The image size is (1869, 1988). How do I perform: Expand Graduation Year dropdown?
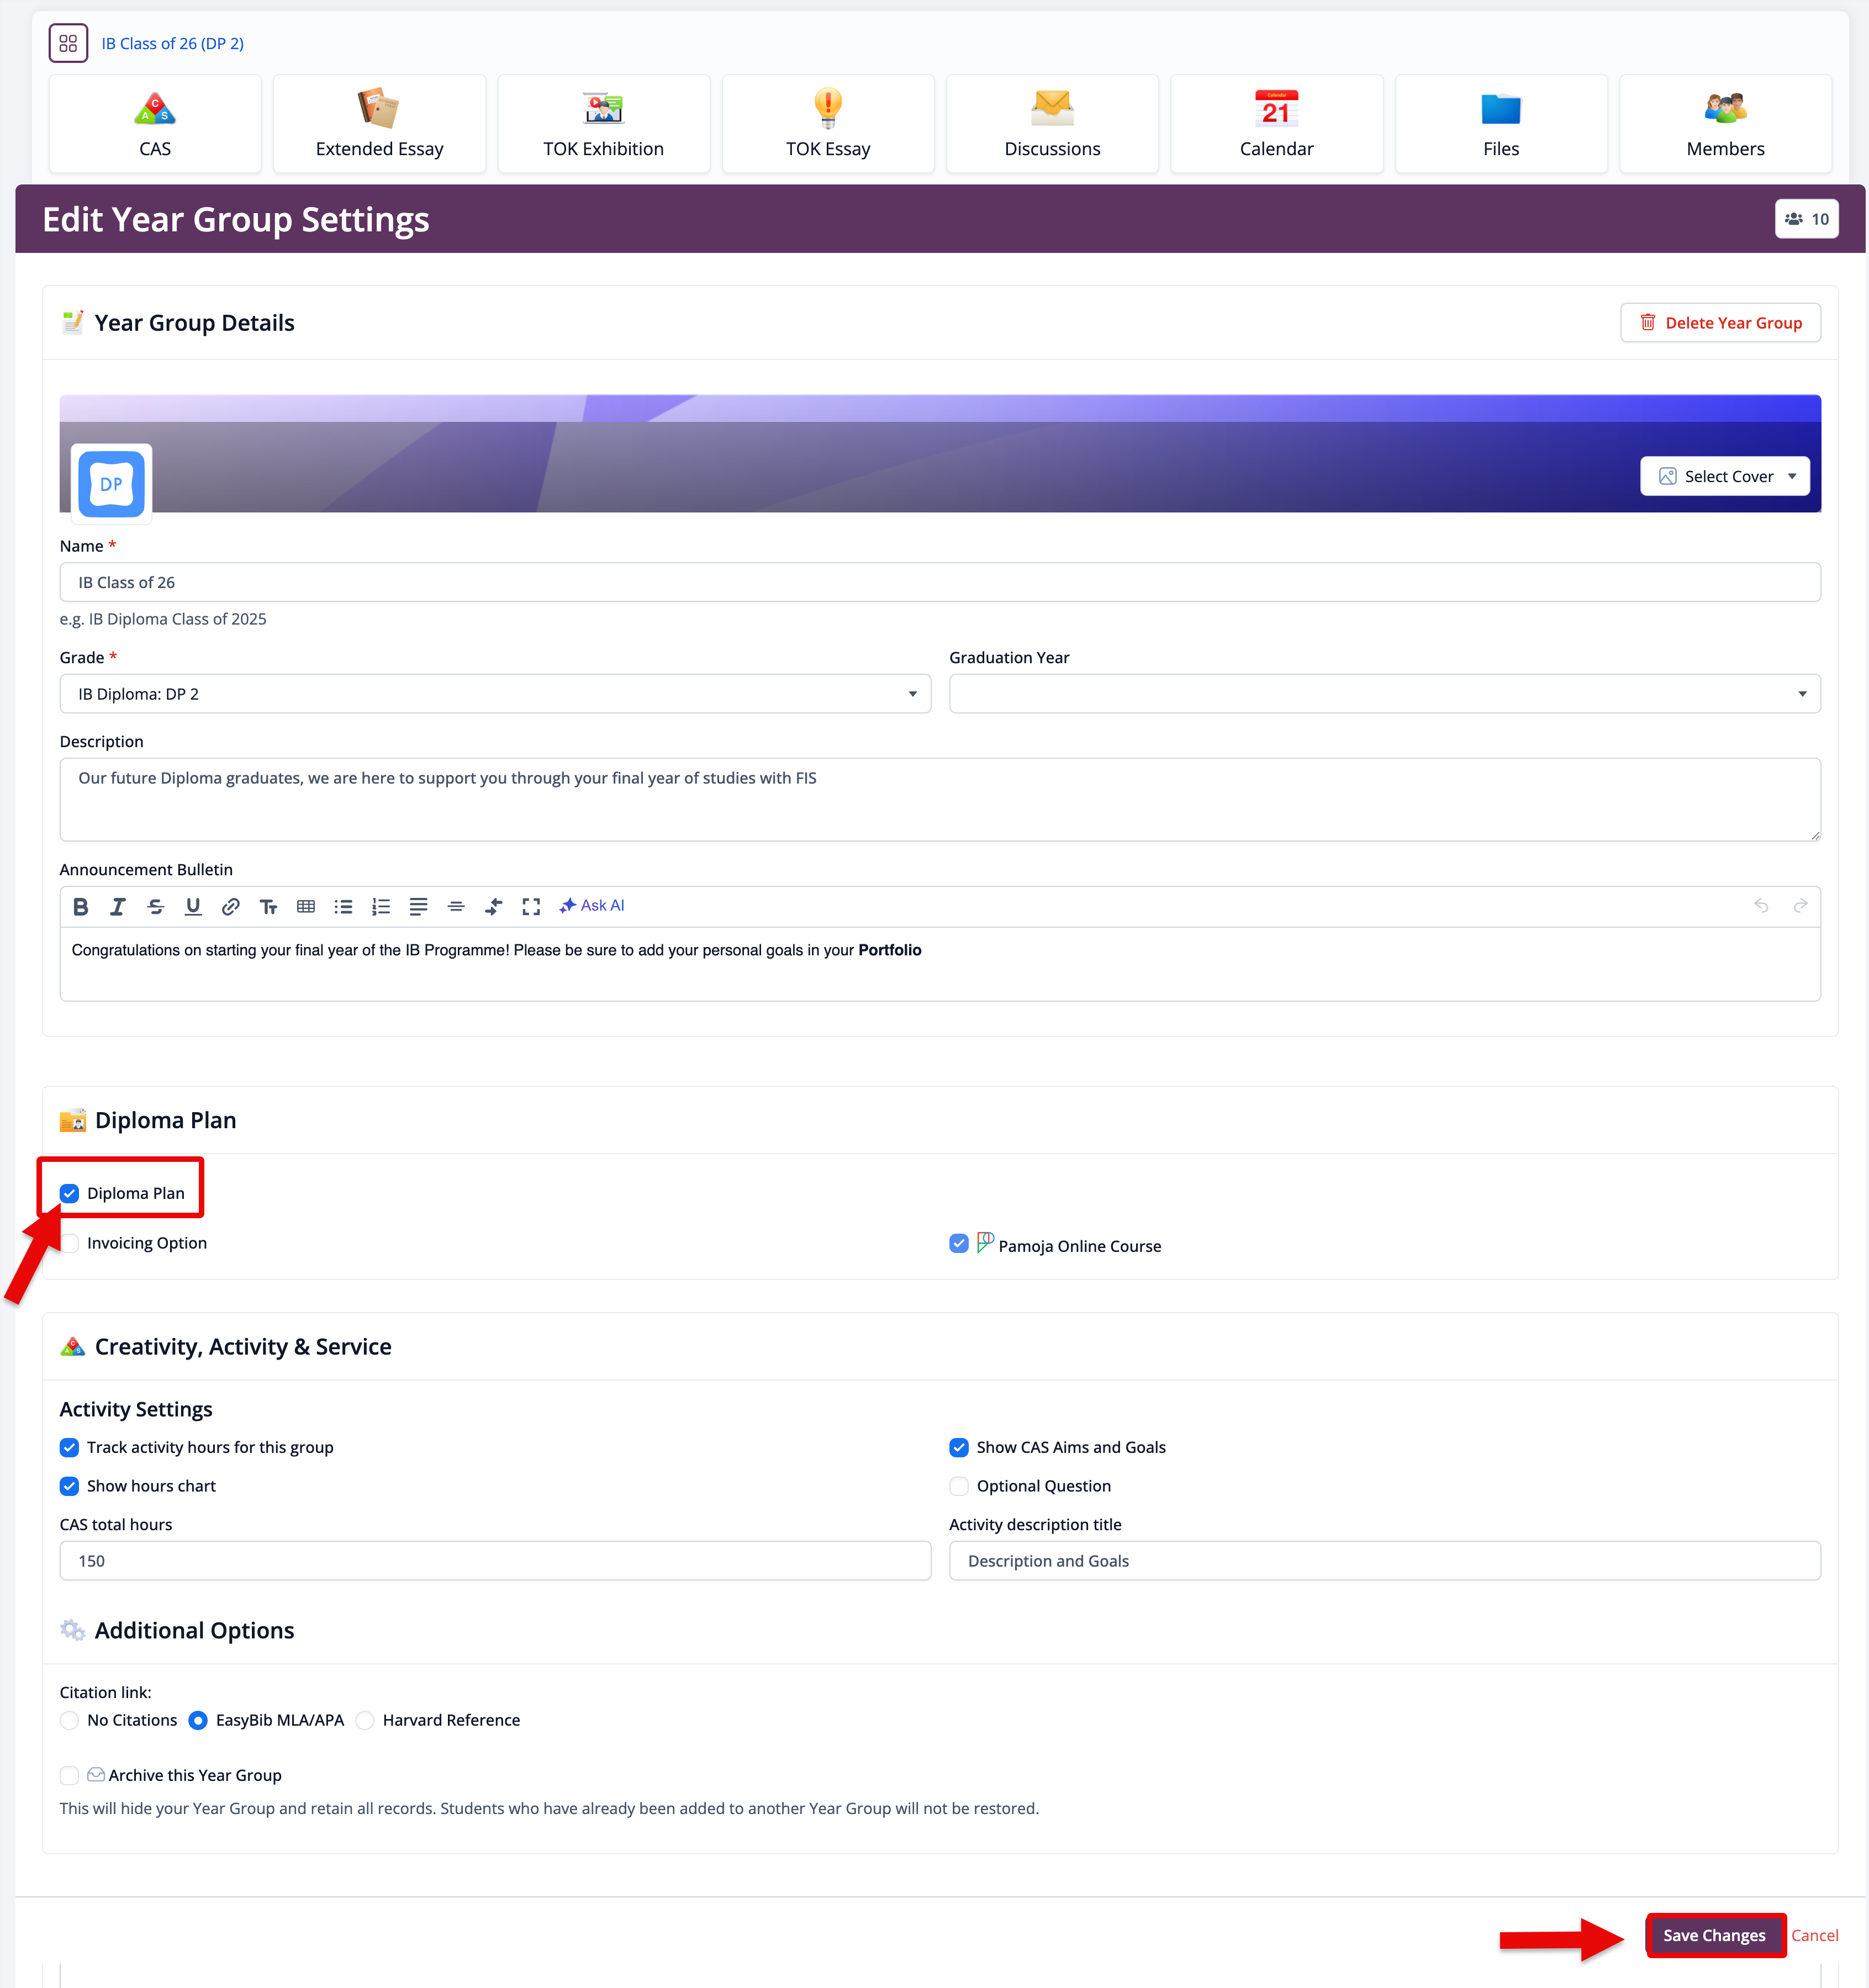pyautogui.click(x=1384, y=694)
